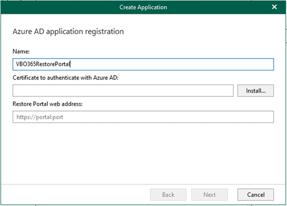Select the Name label text

tap(21, 52)
